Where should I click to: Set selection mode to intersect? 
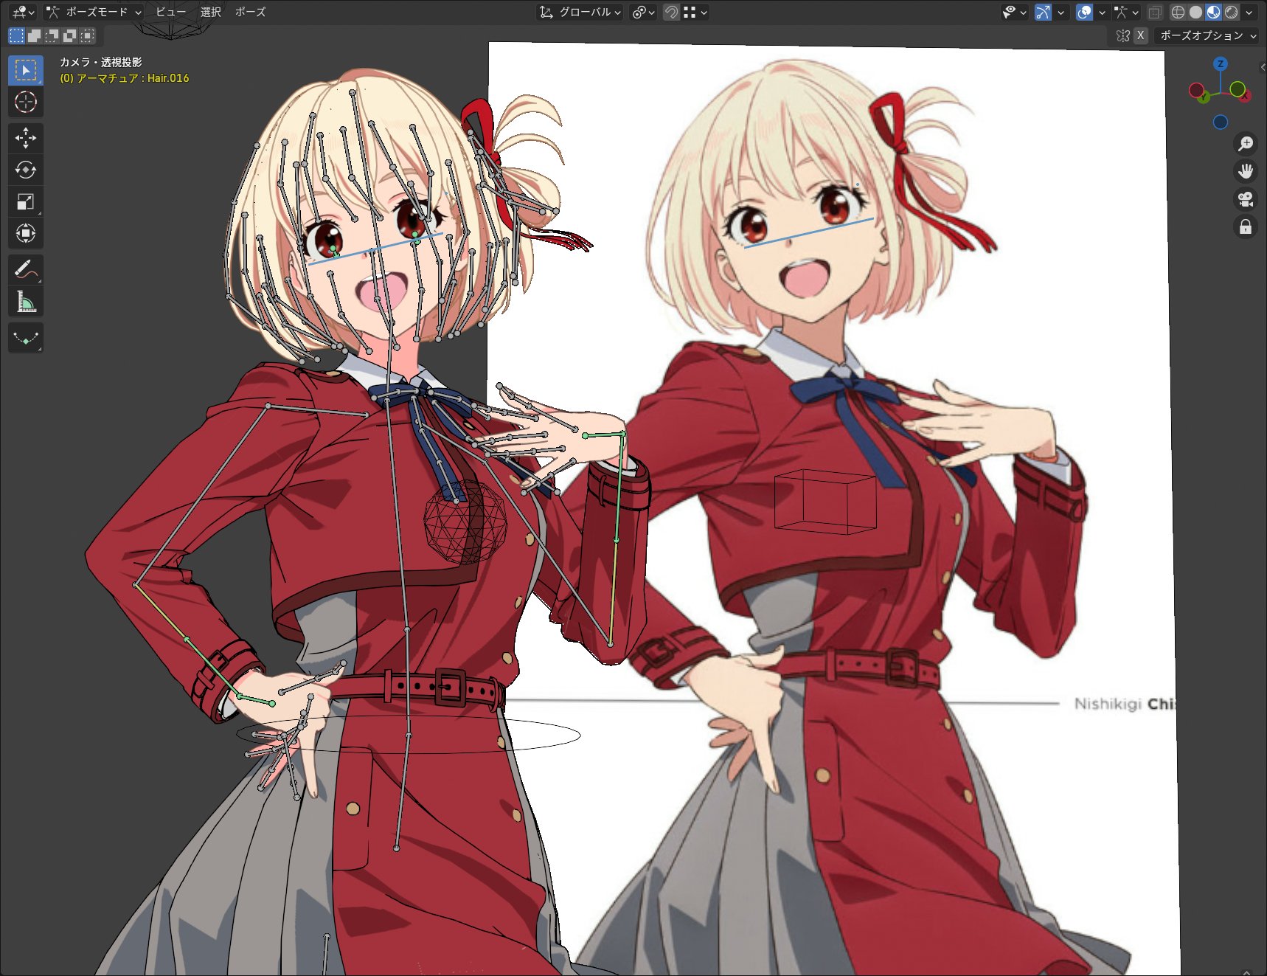(x=87, y=35)
